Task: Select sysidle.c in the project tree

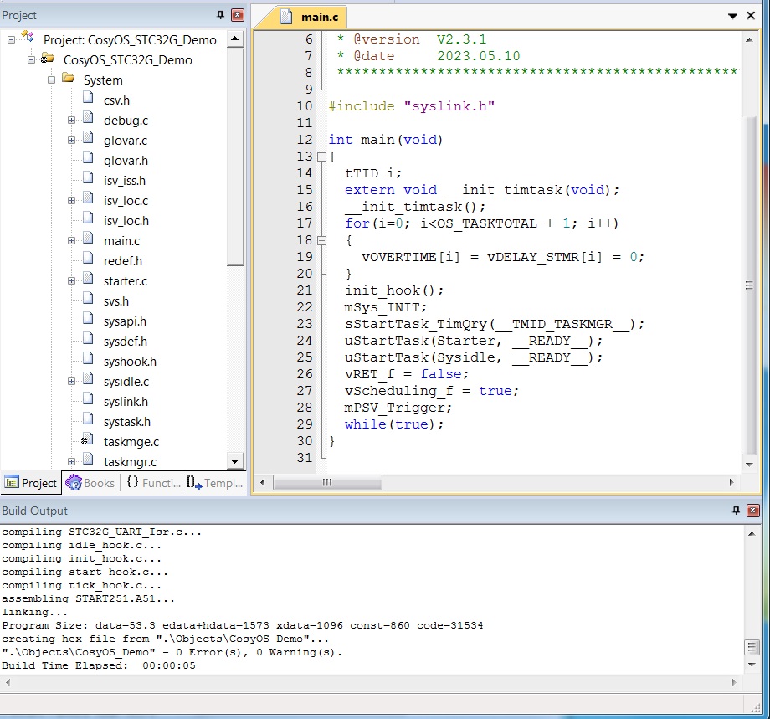Action: (126, 382)
